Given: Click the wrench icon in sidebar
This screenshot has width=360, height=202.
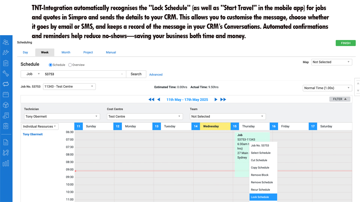Looking at the screenshot, I should click(6, 73).
